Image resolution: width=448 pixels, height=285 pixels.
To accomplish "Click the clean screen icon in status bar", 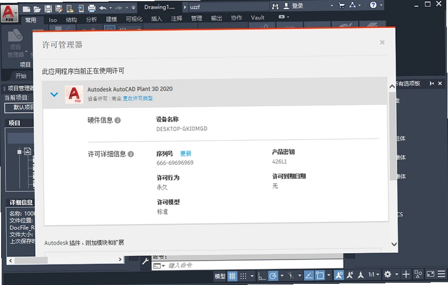I will tap(430, 274).
